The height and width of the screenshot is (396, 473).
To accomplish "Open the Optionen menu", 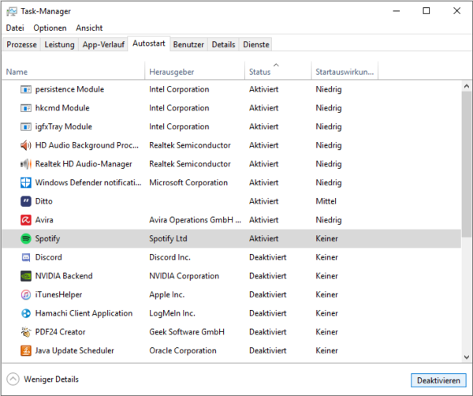I will tap(50, 28).
